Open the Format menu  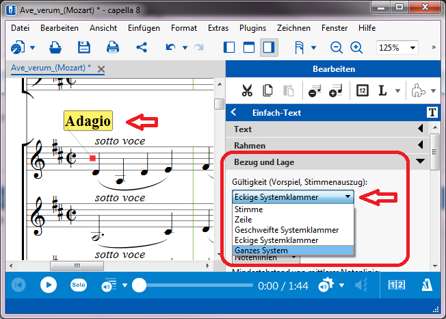click(184, 28)
